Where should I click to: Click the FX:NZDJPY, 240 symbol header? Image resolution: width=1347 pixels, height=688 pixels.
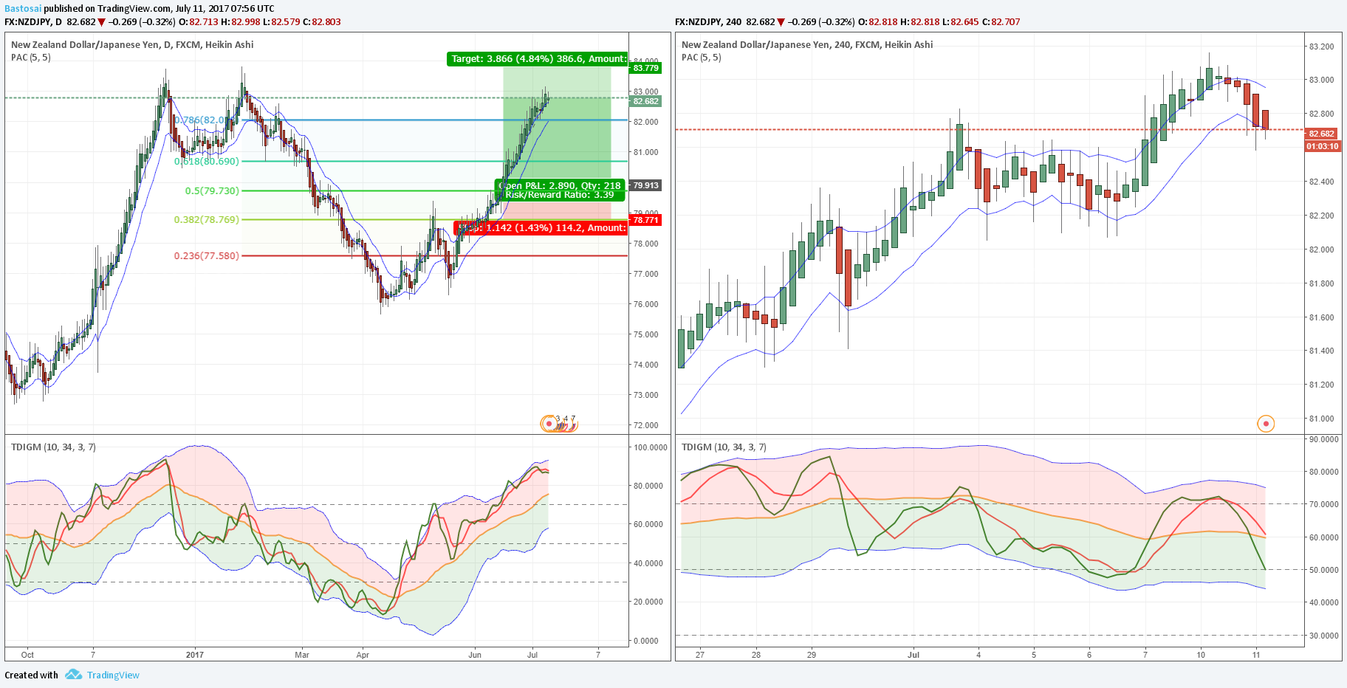(x=708, y=22)
